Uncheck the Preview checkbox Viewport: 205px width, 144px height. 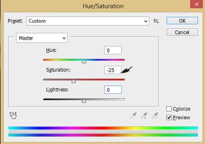pos(169,118)
